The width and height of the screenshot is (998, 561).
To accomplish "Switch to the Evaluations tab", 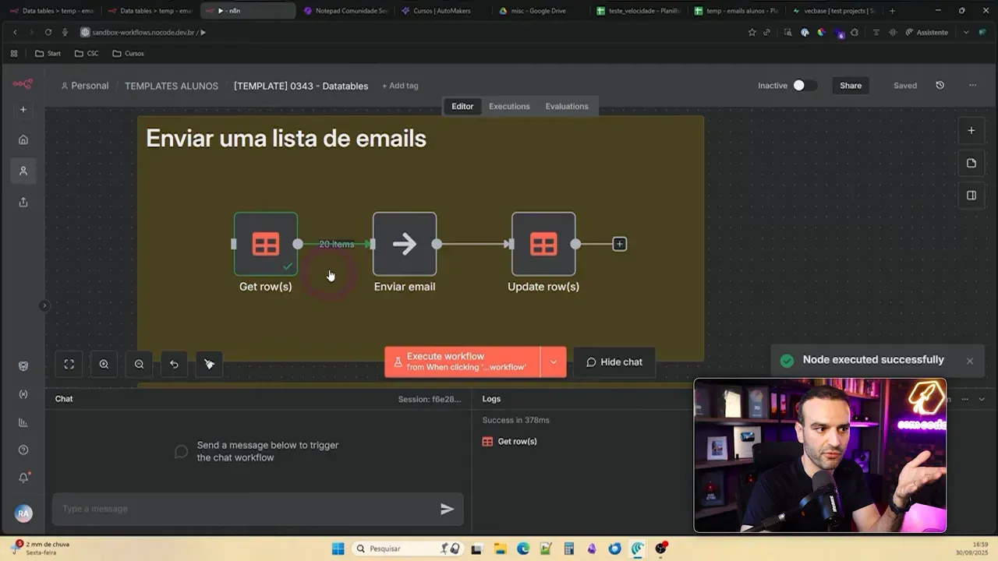I will [x=566, y=106].
